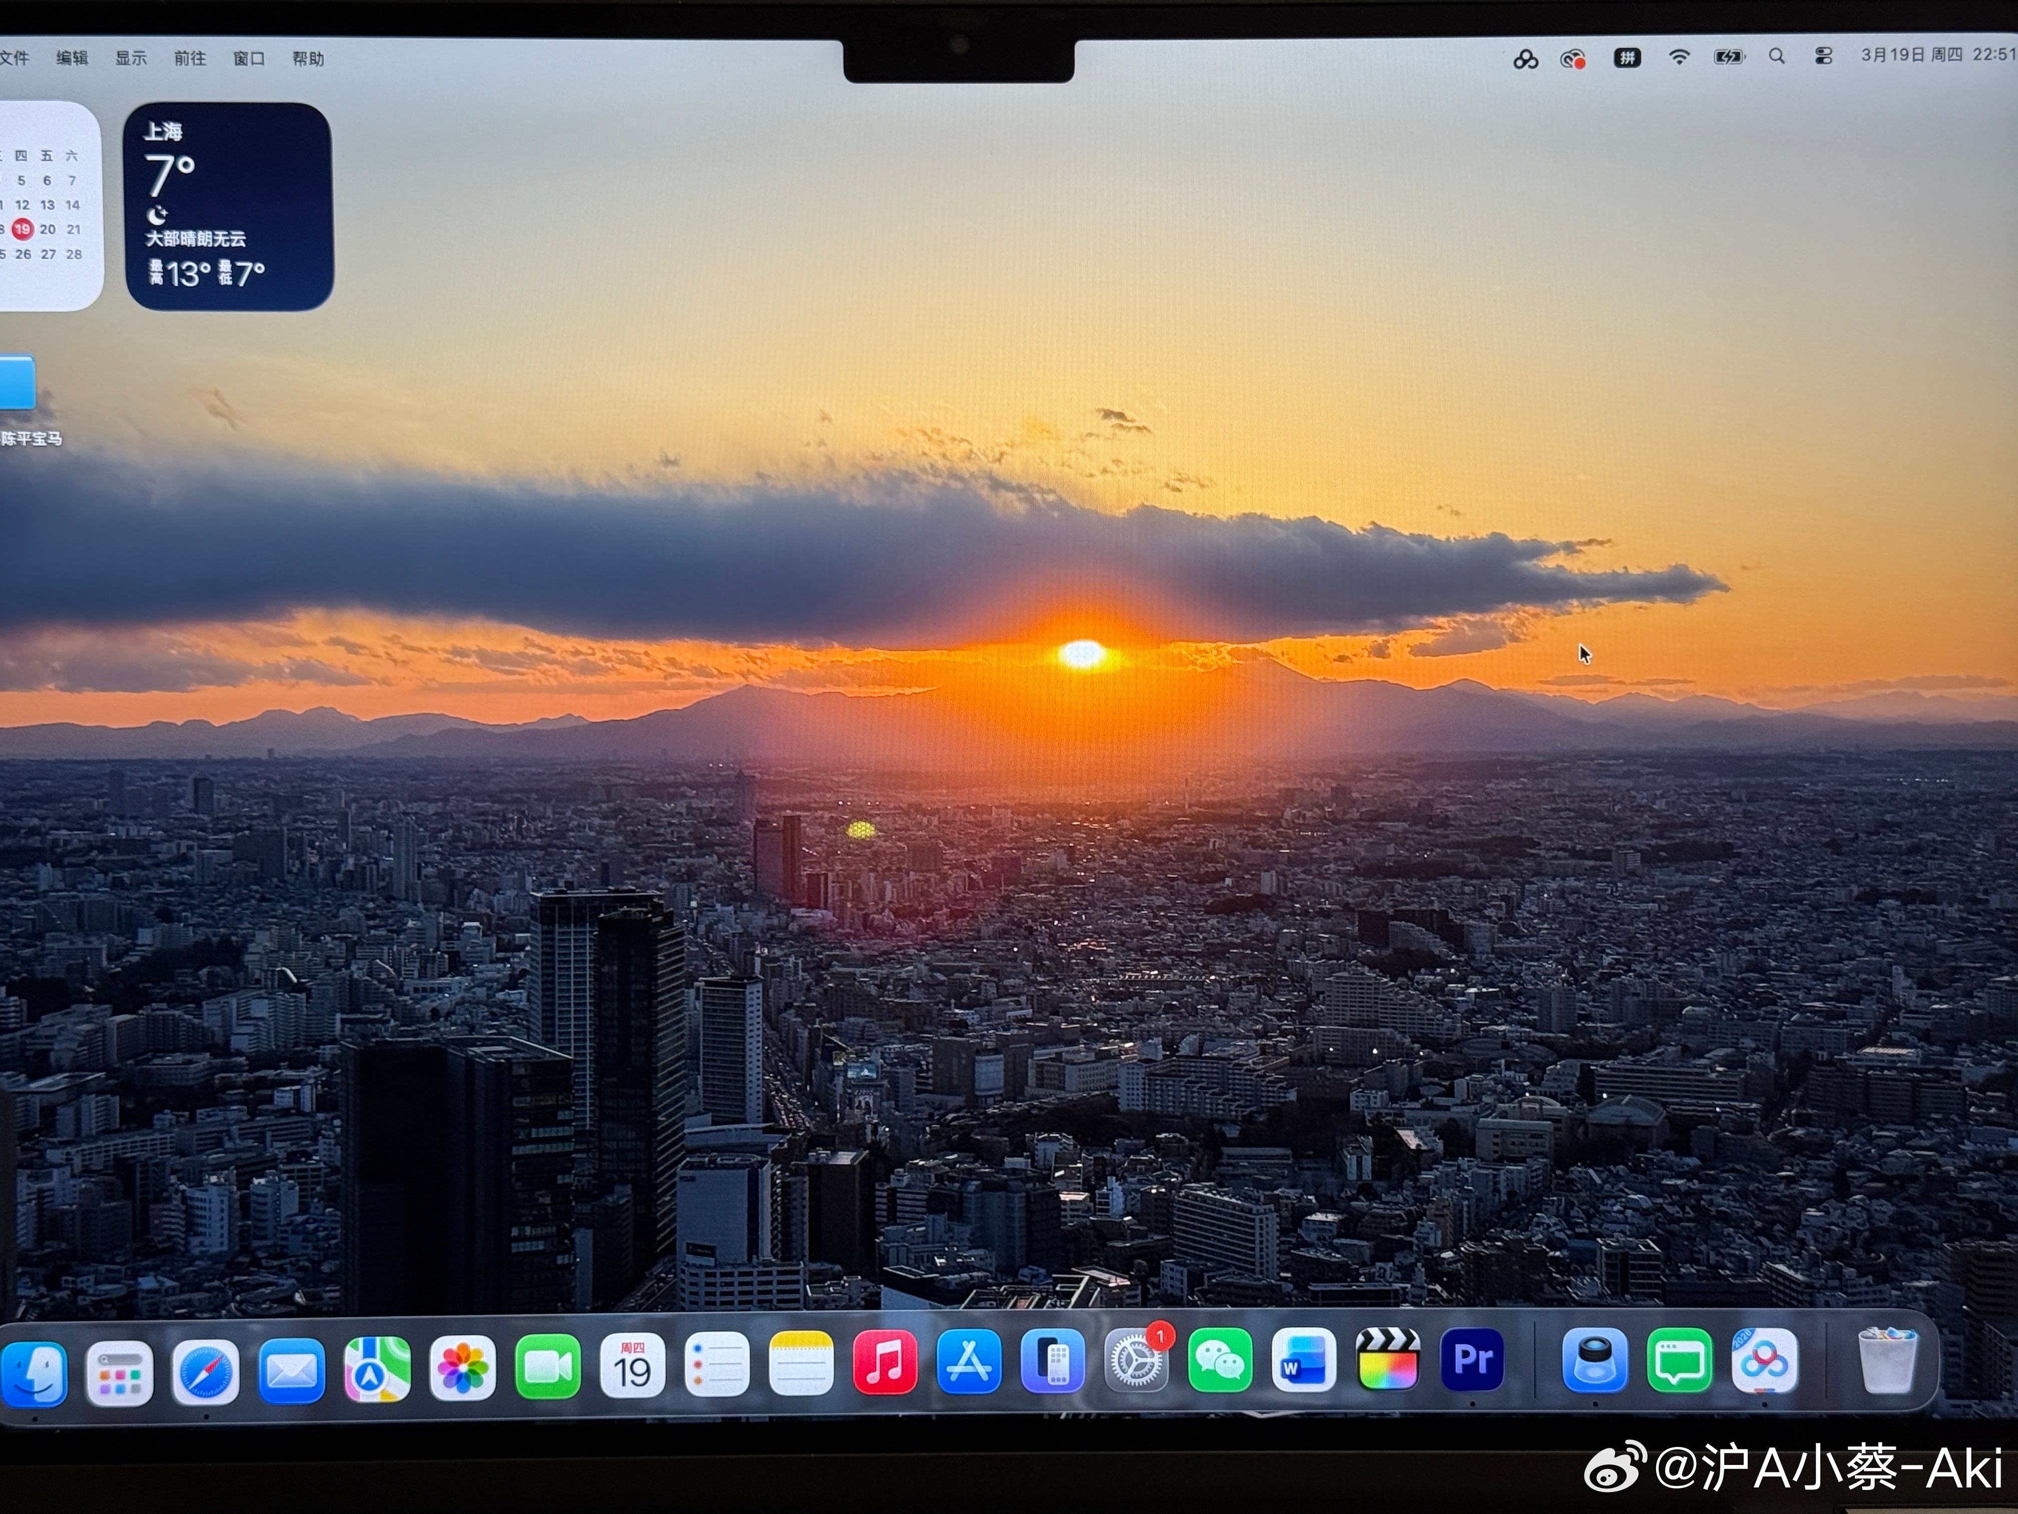Screen dimensions: 2018x1514
Task: Open iPhone Mirroring in Dock
Action: click(1052, 1362)
